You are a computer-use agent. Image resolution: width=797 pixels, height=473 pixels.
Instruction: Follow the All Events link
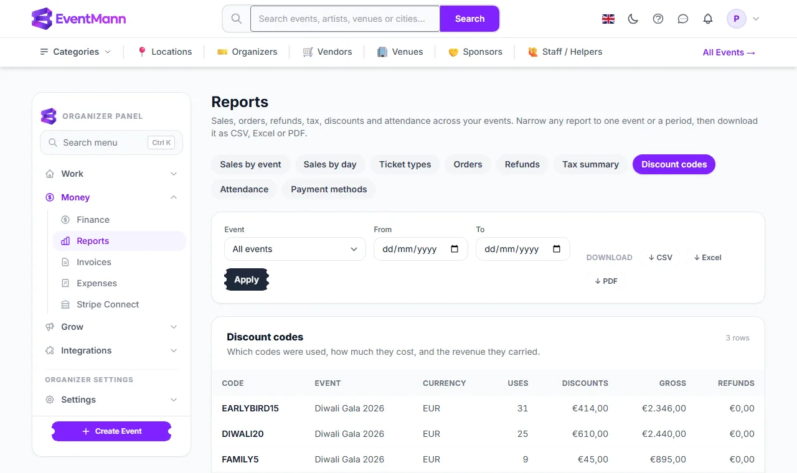(x=729, y=52)
